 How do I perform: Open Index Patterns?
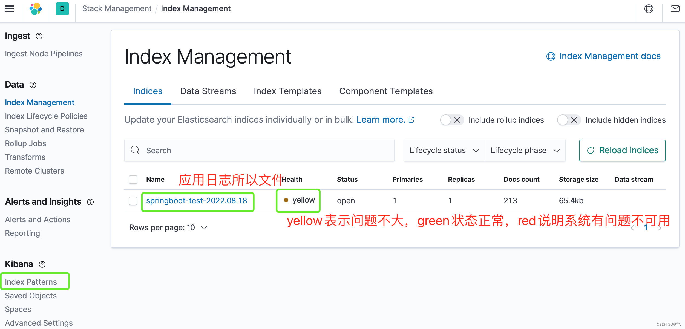31,282
